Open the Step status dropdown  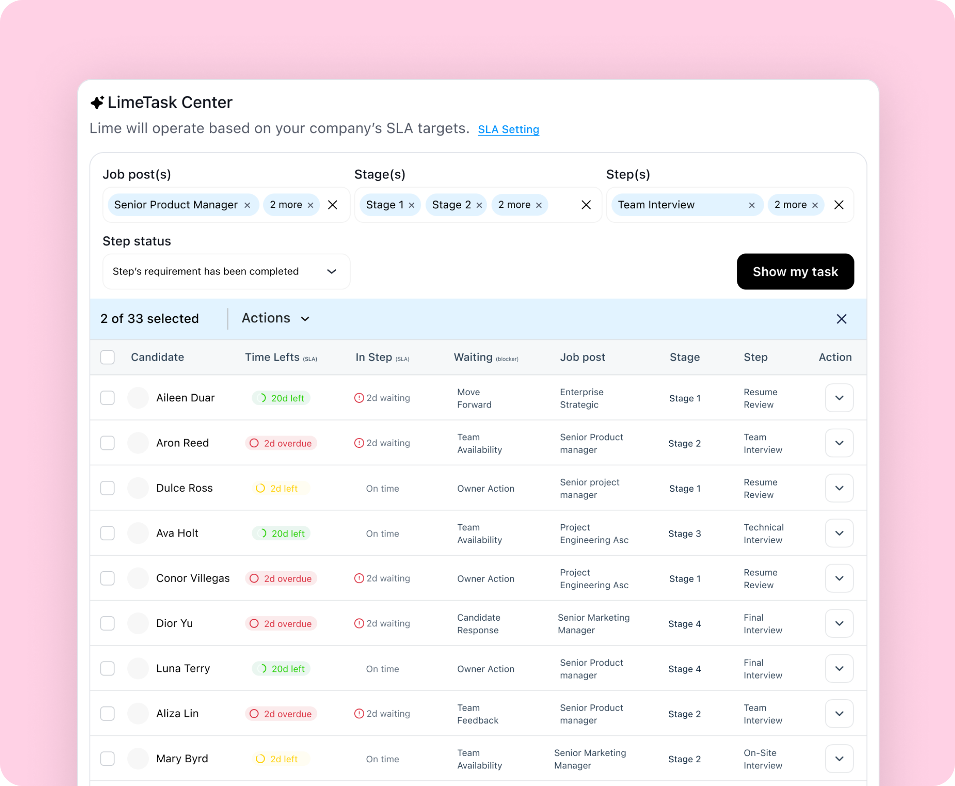click(226, 272)
